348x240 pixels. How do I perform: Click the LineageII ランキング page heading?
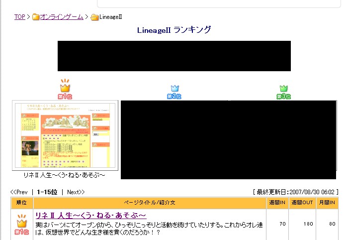[174, 30]
